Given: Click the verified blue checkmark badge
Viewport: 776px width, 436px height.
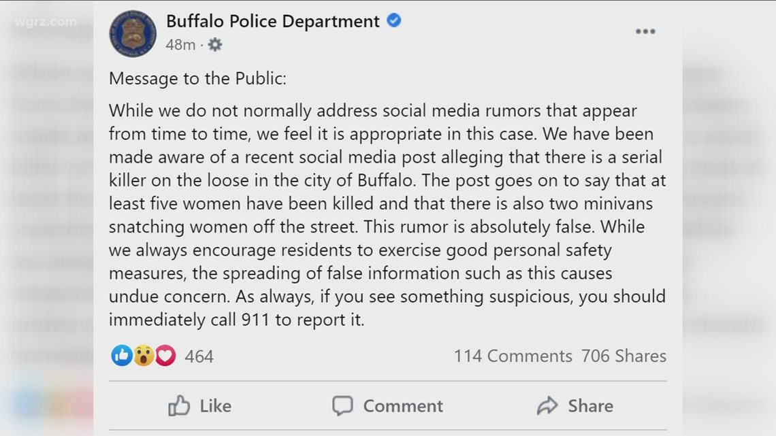Looking at the screenshot, I should (x=393, y=21).
